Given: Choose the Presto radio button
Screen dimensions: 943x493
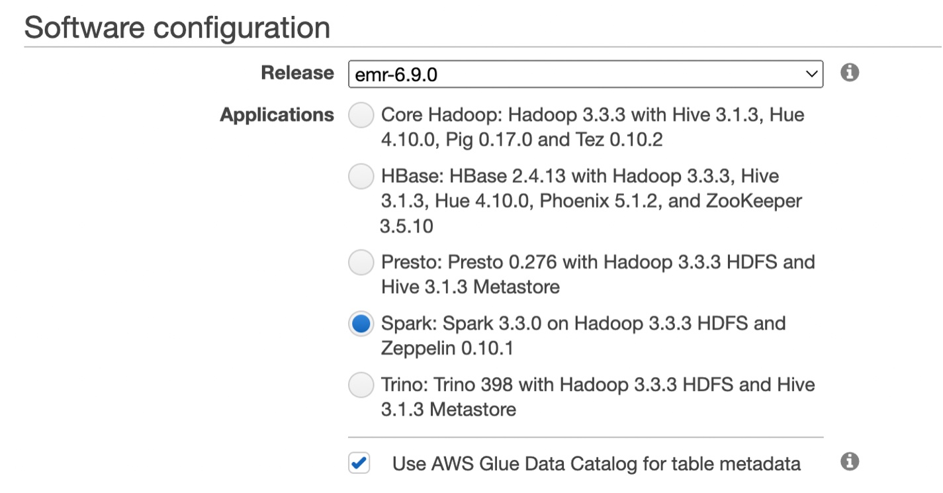Looking at the screenshot, I should (361, 263).
